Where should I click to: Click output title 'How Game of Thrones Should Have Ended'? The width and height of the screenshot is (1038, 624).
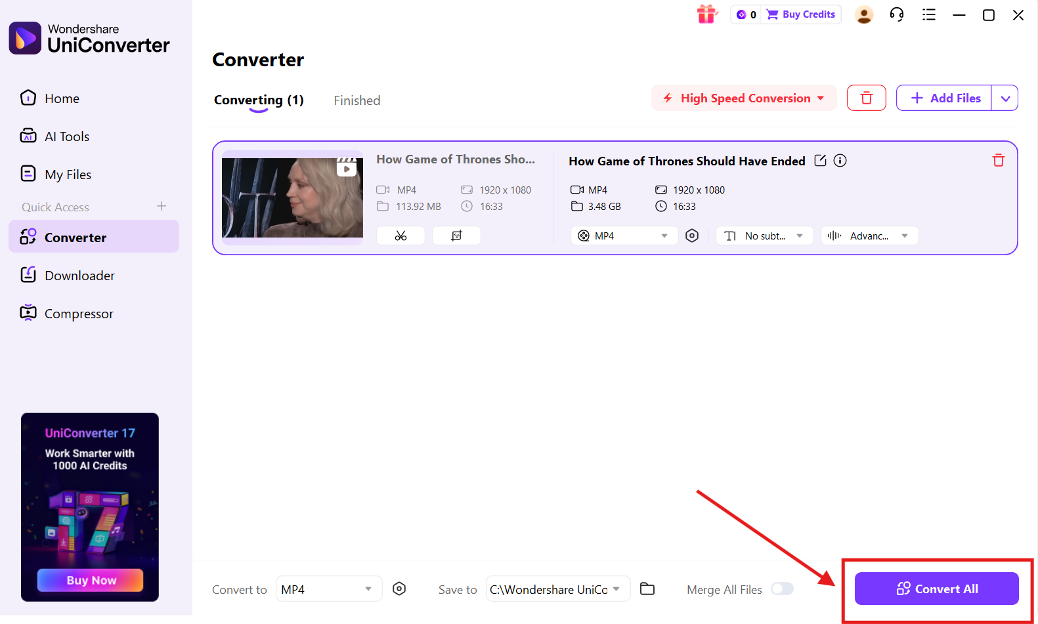[687, 161]
